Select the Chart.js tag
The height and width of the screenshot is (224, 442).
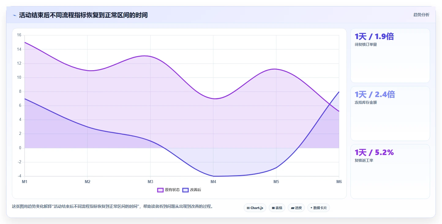coord(255,208)
